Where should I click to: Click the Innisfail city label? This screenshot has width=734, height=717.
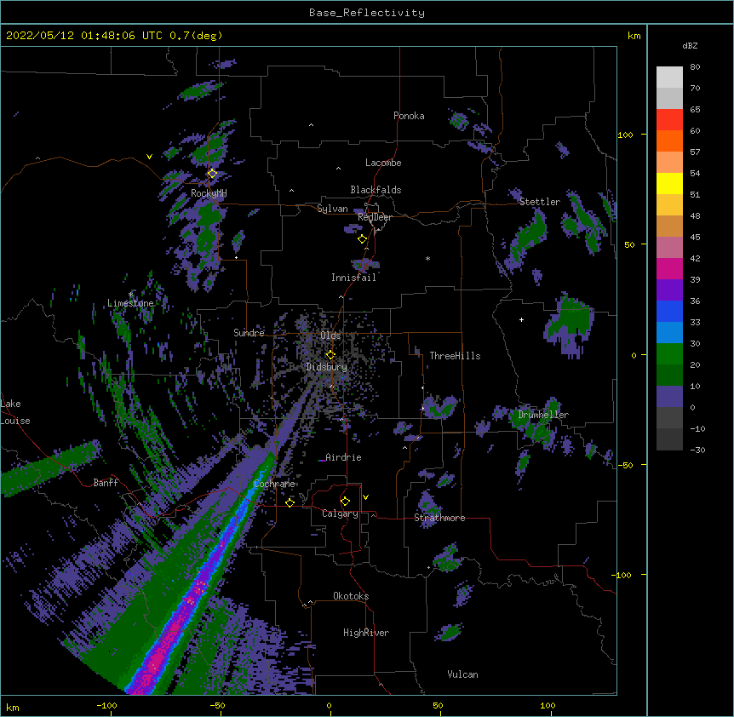353,278
